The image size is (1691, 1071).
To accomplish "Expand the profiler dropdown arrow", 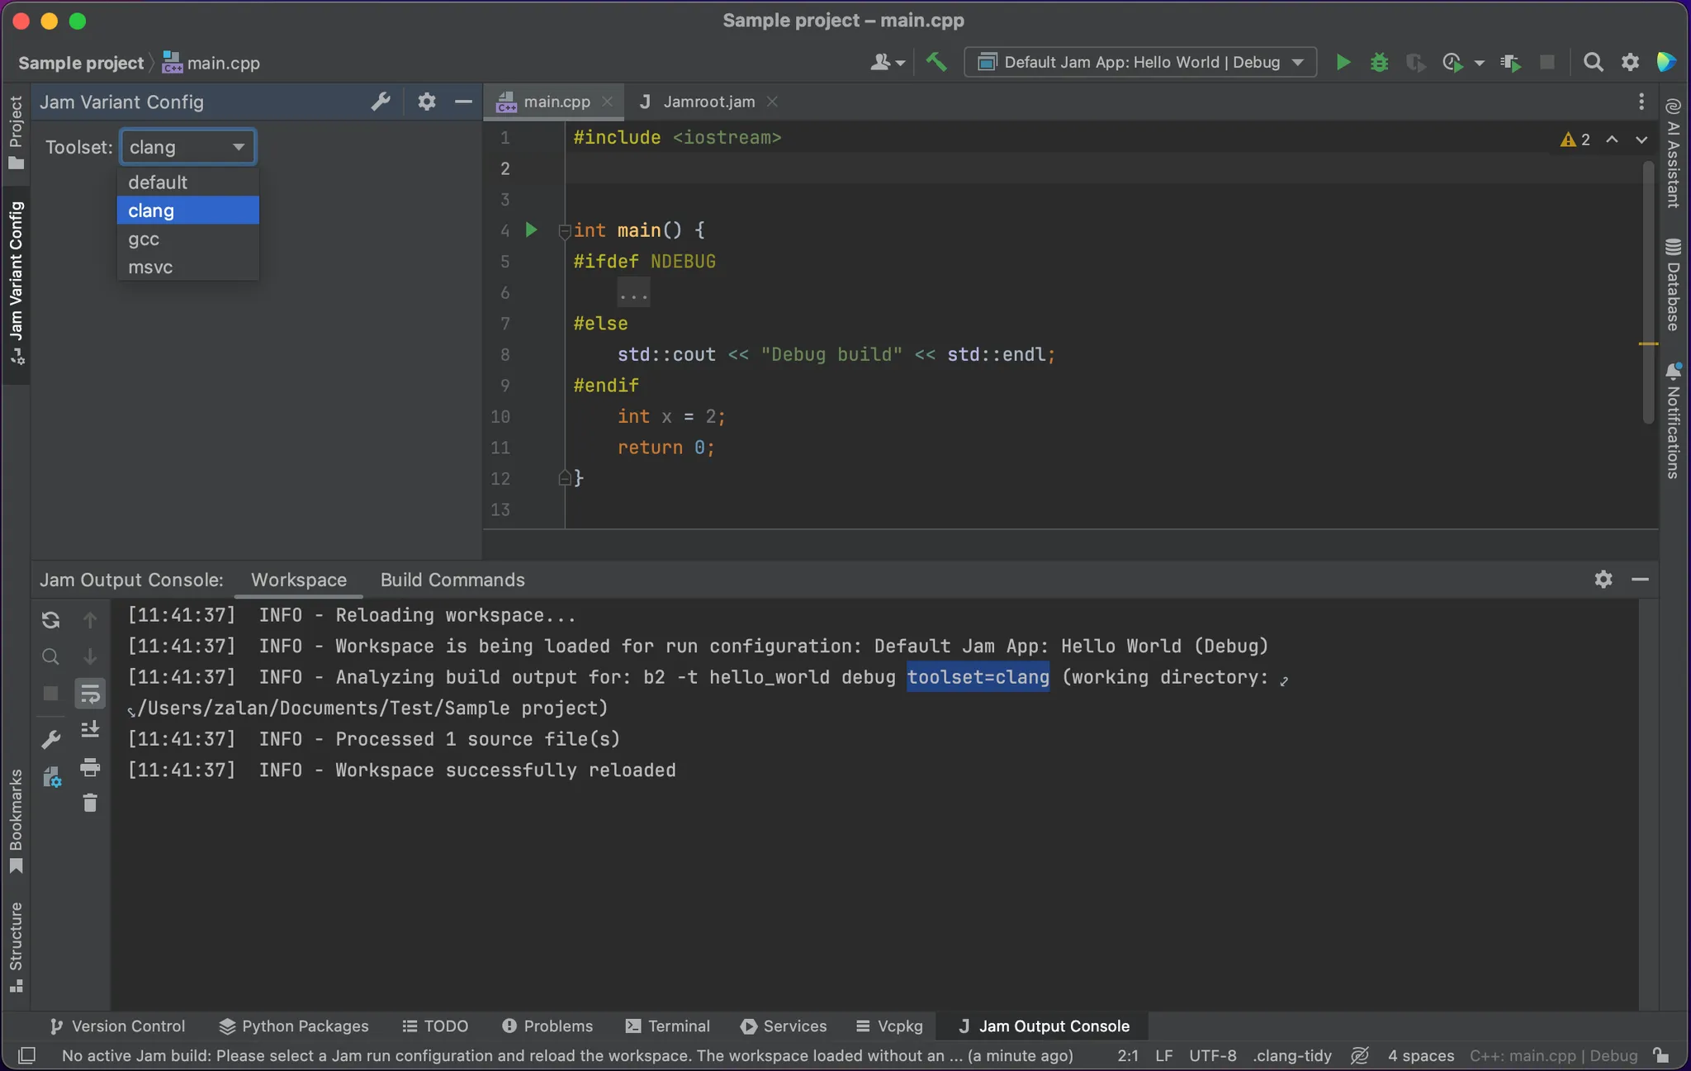I will point(1479,63).
